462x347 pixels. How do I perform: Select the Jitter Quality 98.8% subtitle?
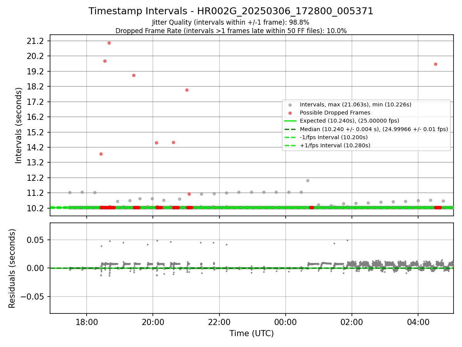(x=231, y=22)
